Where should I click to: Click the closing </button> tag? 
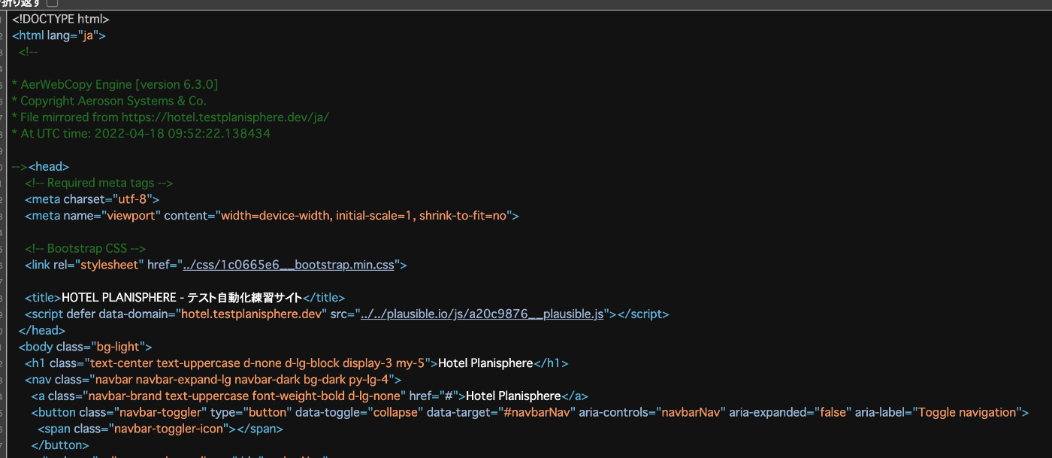[60, 445]
